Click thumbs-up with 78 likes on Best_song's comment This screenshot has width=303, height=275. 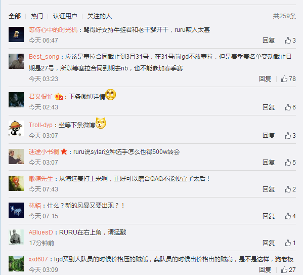pyautogui.click(x=288, y=79)
